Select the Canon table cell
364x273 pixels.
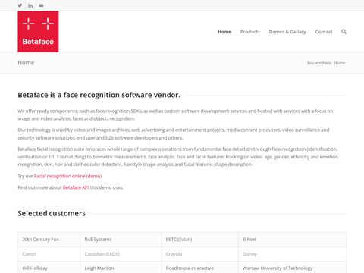49,254
